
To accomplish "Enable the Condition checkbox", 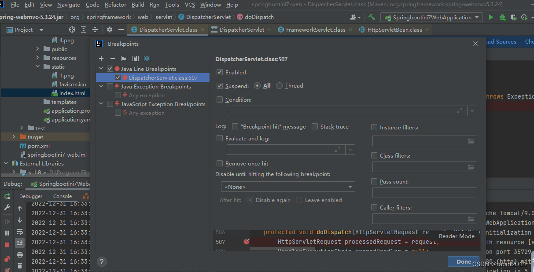I will pos(220,99).
